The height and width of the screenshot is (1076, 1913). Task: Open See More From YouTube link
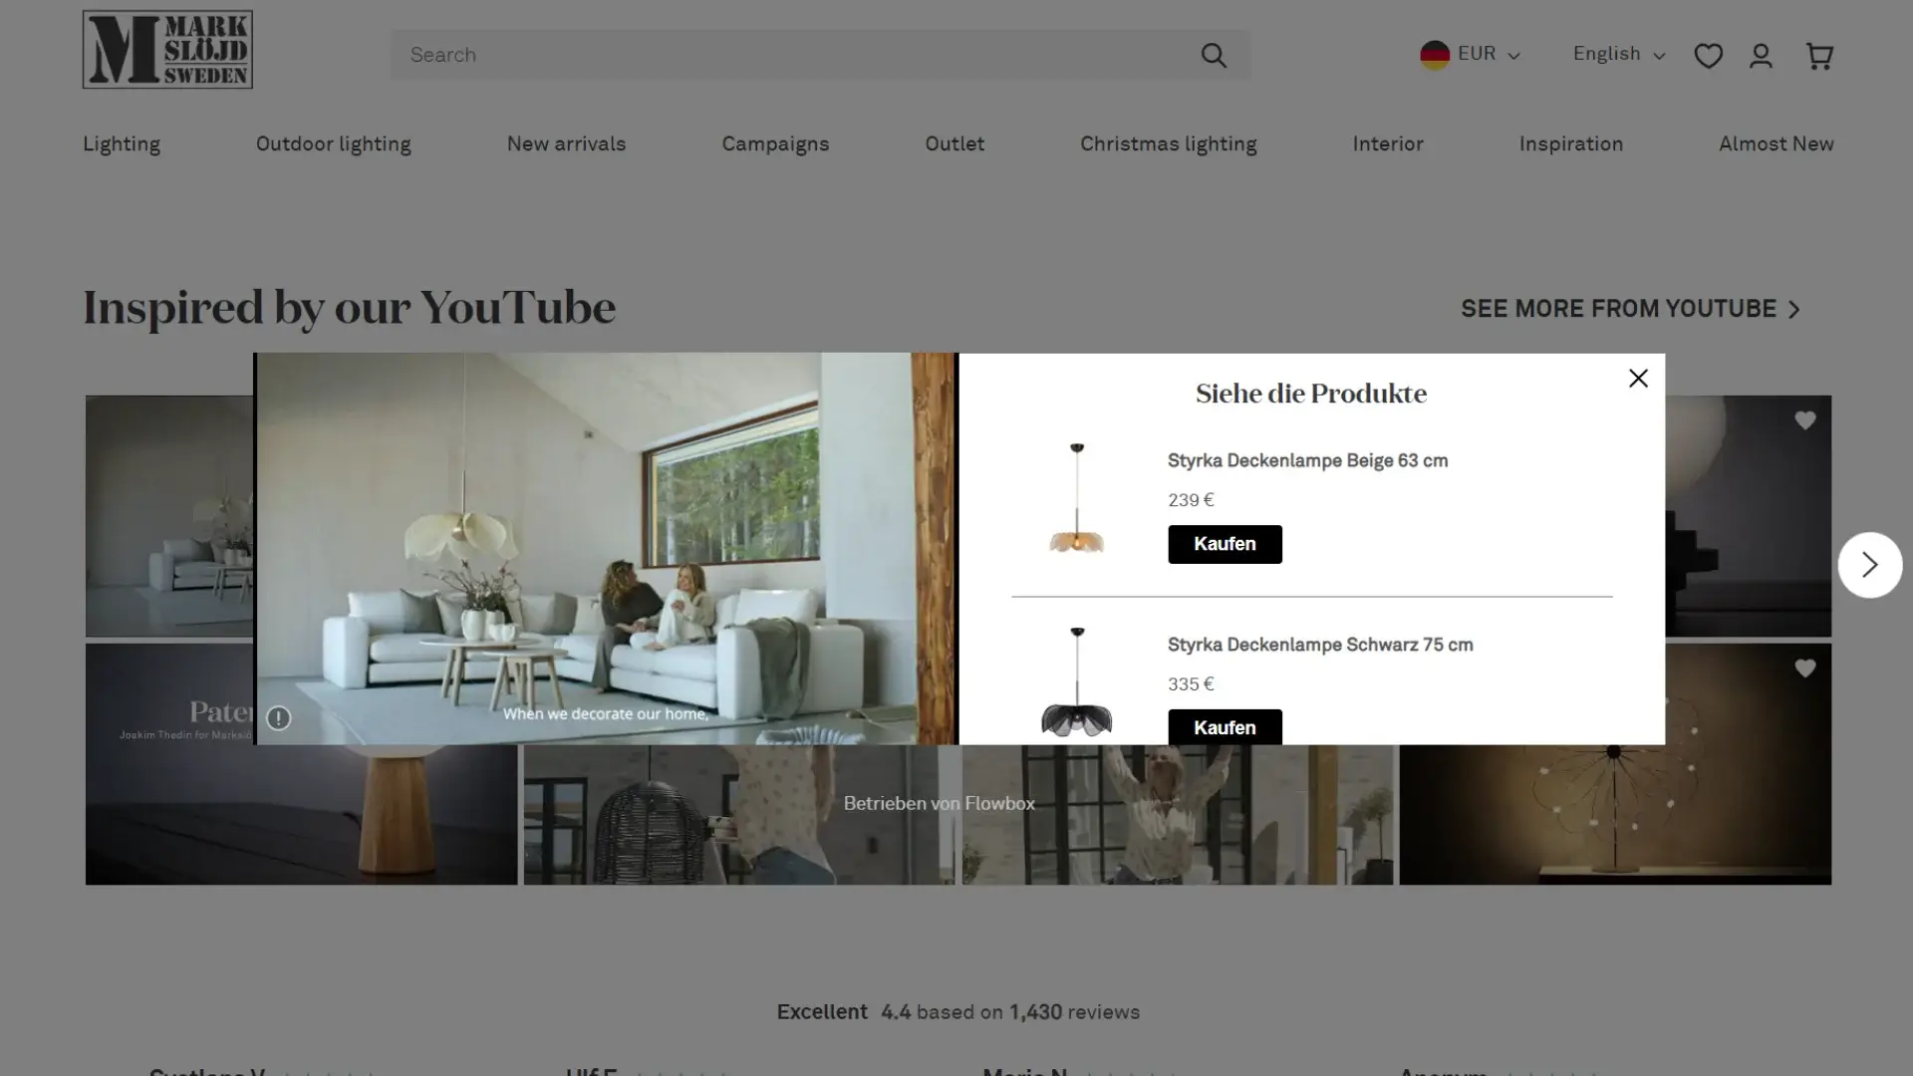pyautogui.click(x=1631, y=310)
